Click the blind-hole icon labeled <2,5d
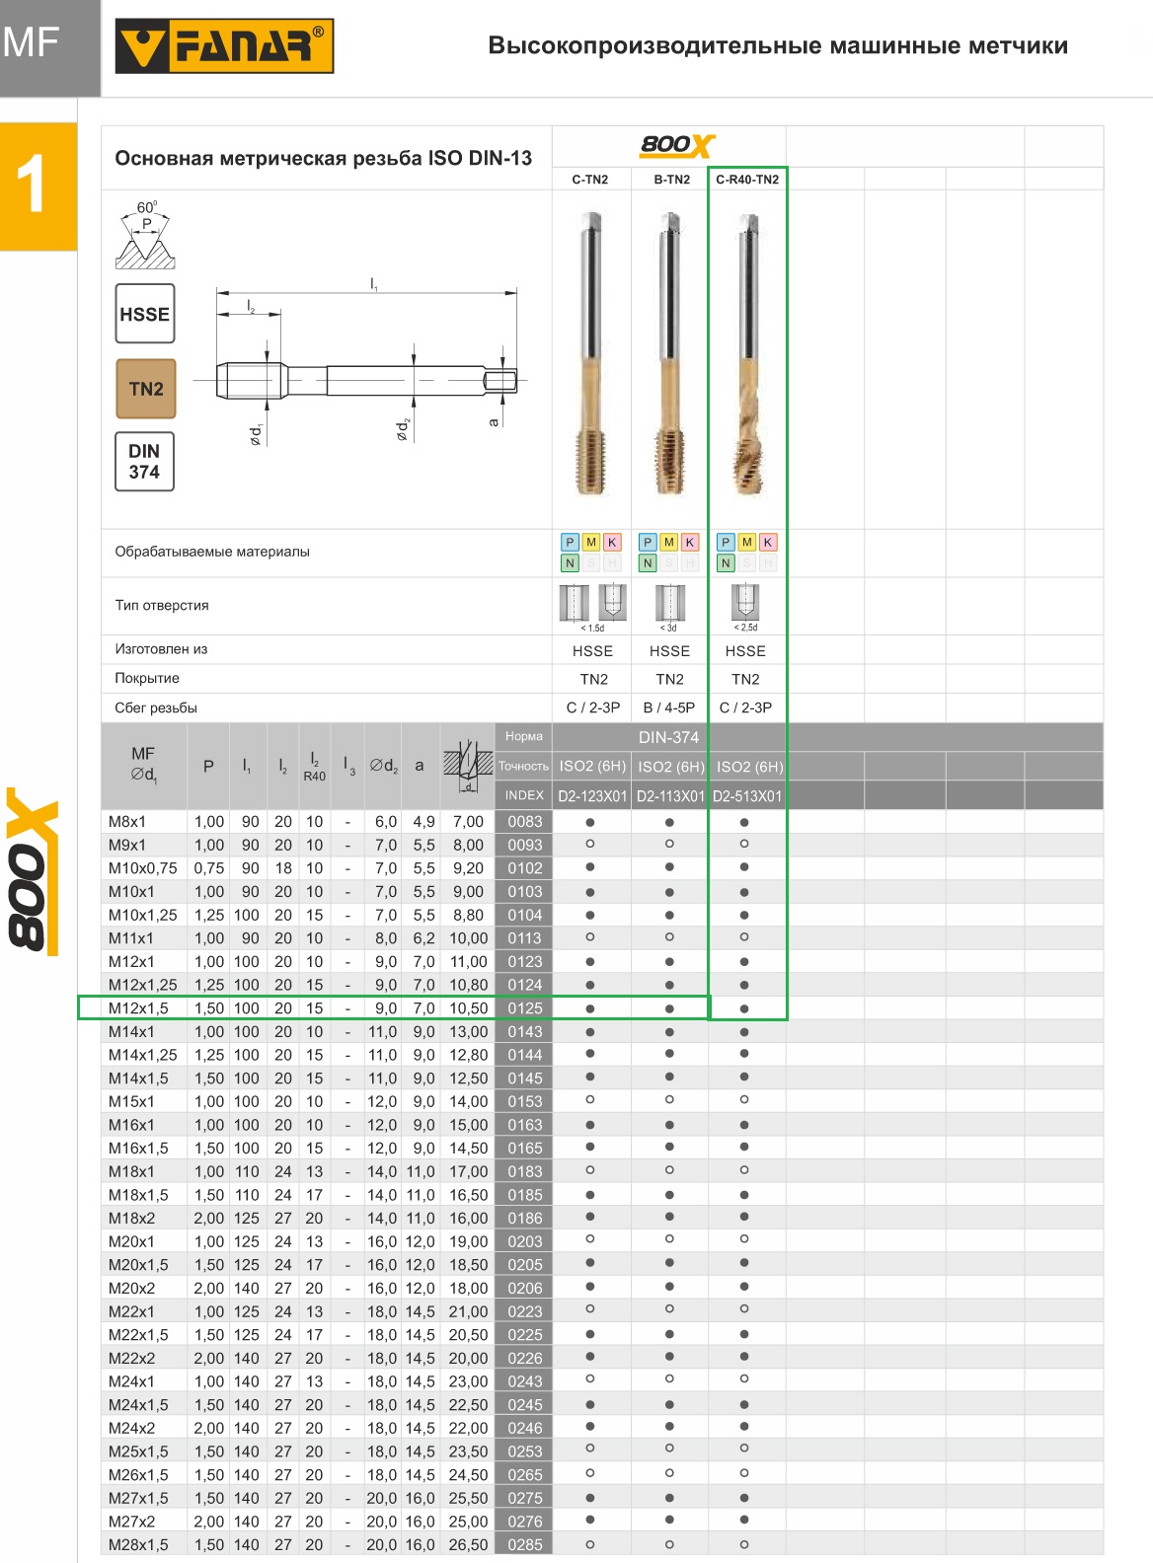 (745, 602)
